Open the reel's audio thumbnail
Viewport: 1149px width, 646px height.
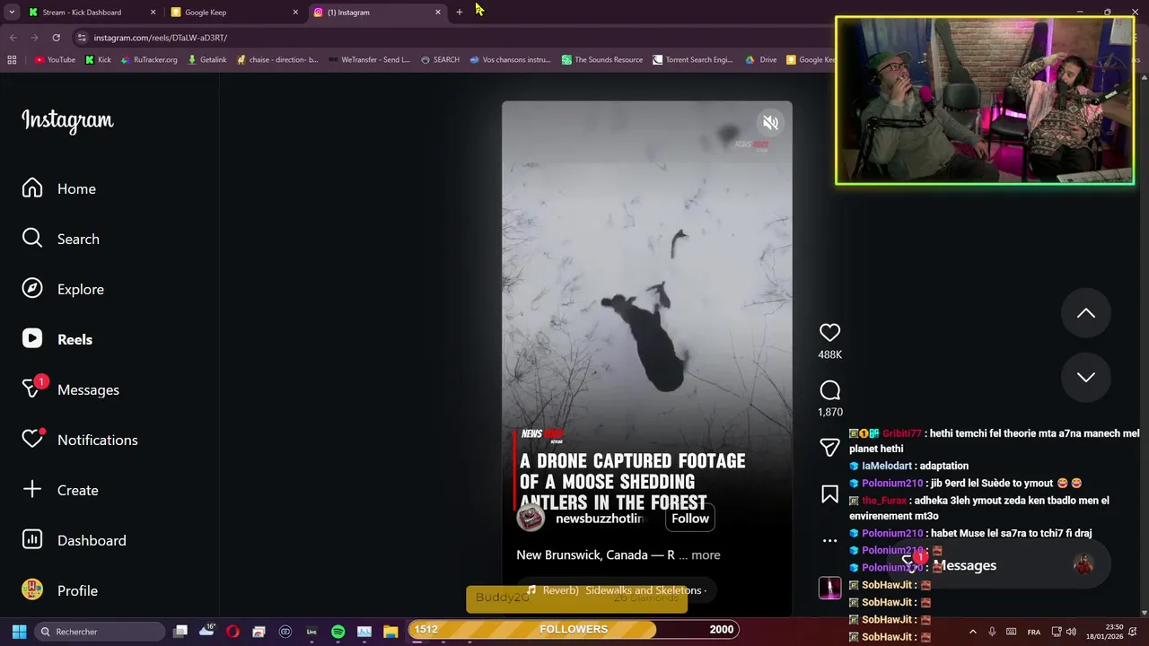click(x=829, y=588)
